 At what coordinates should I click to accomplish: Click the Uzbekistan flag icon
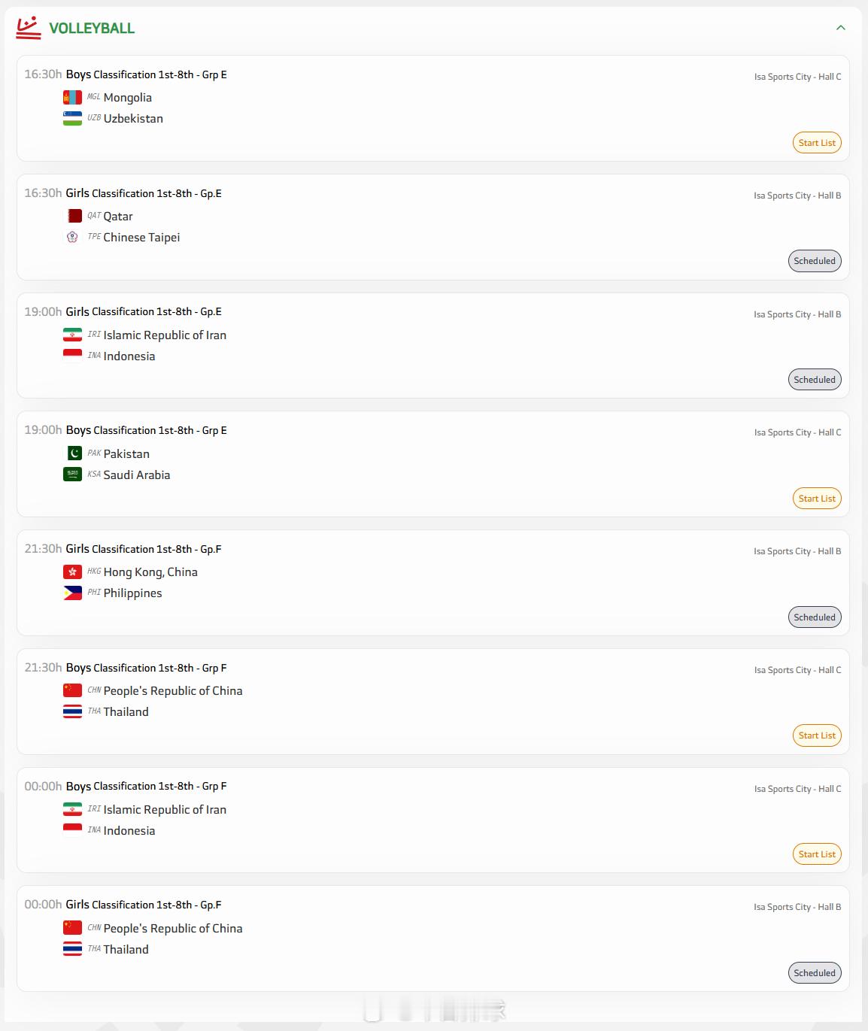[x=72, y=119]
